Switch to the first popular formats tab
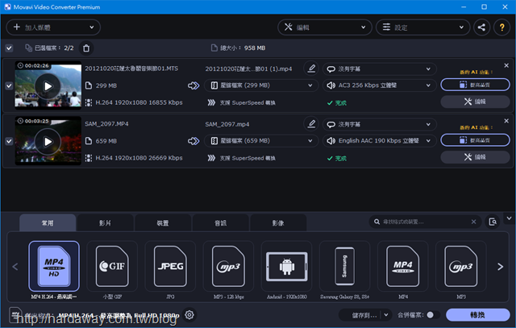The height and width of the screenshot is (328, 516). (x=48, y=223)
